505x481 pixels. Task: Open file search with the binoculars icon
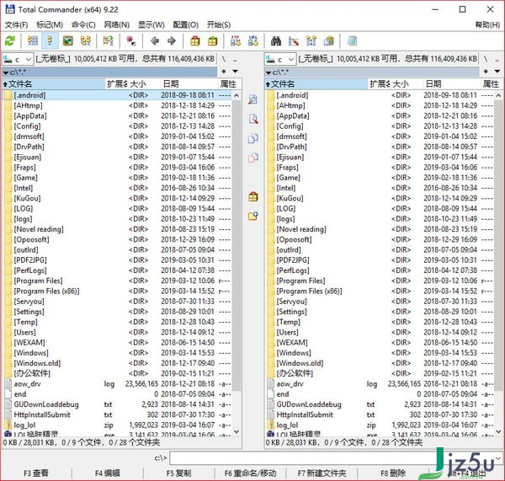pos(276,41)
